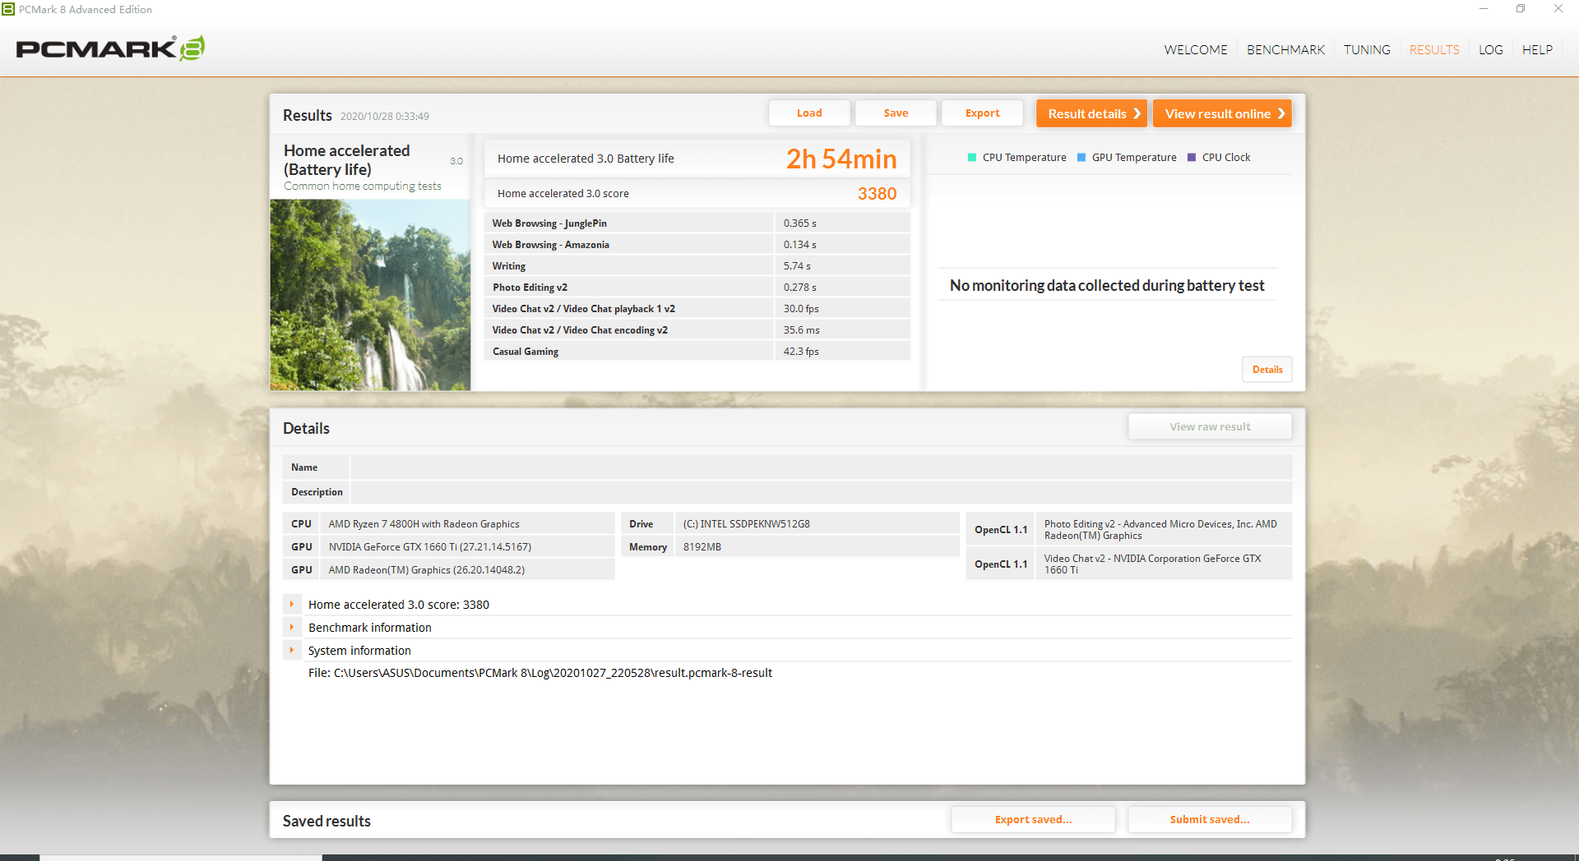Click the Name input field
This screenshot has width=1579, height=861.
(821, 467)
